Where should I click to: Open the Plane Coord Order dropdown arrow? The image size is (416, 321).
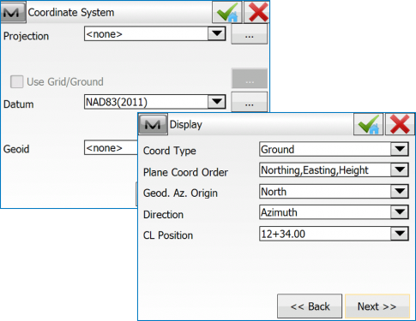(400, 170)
